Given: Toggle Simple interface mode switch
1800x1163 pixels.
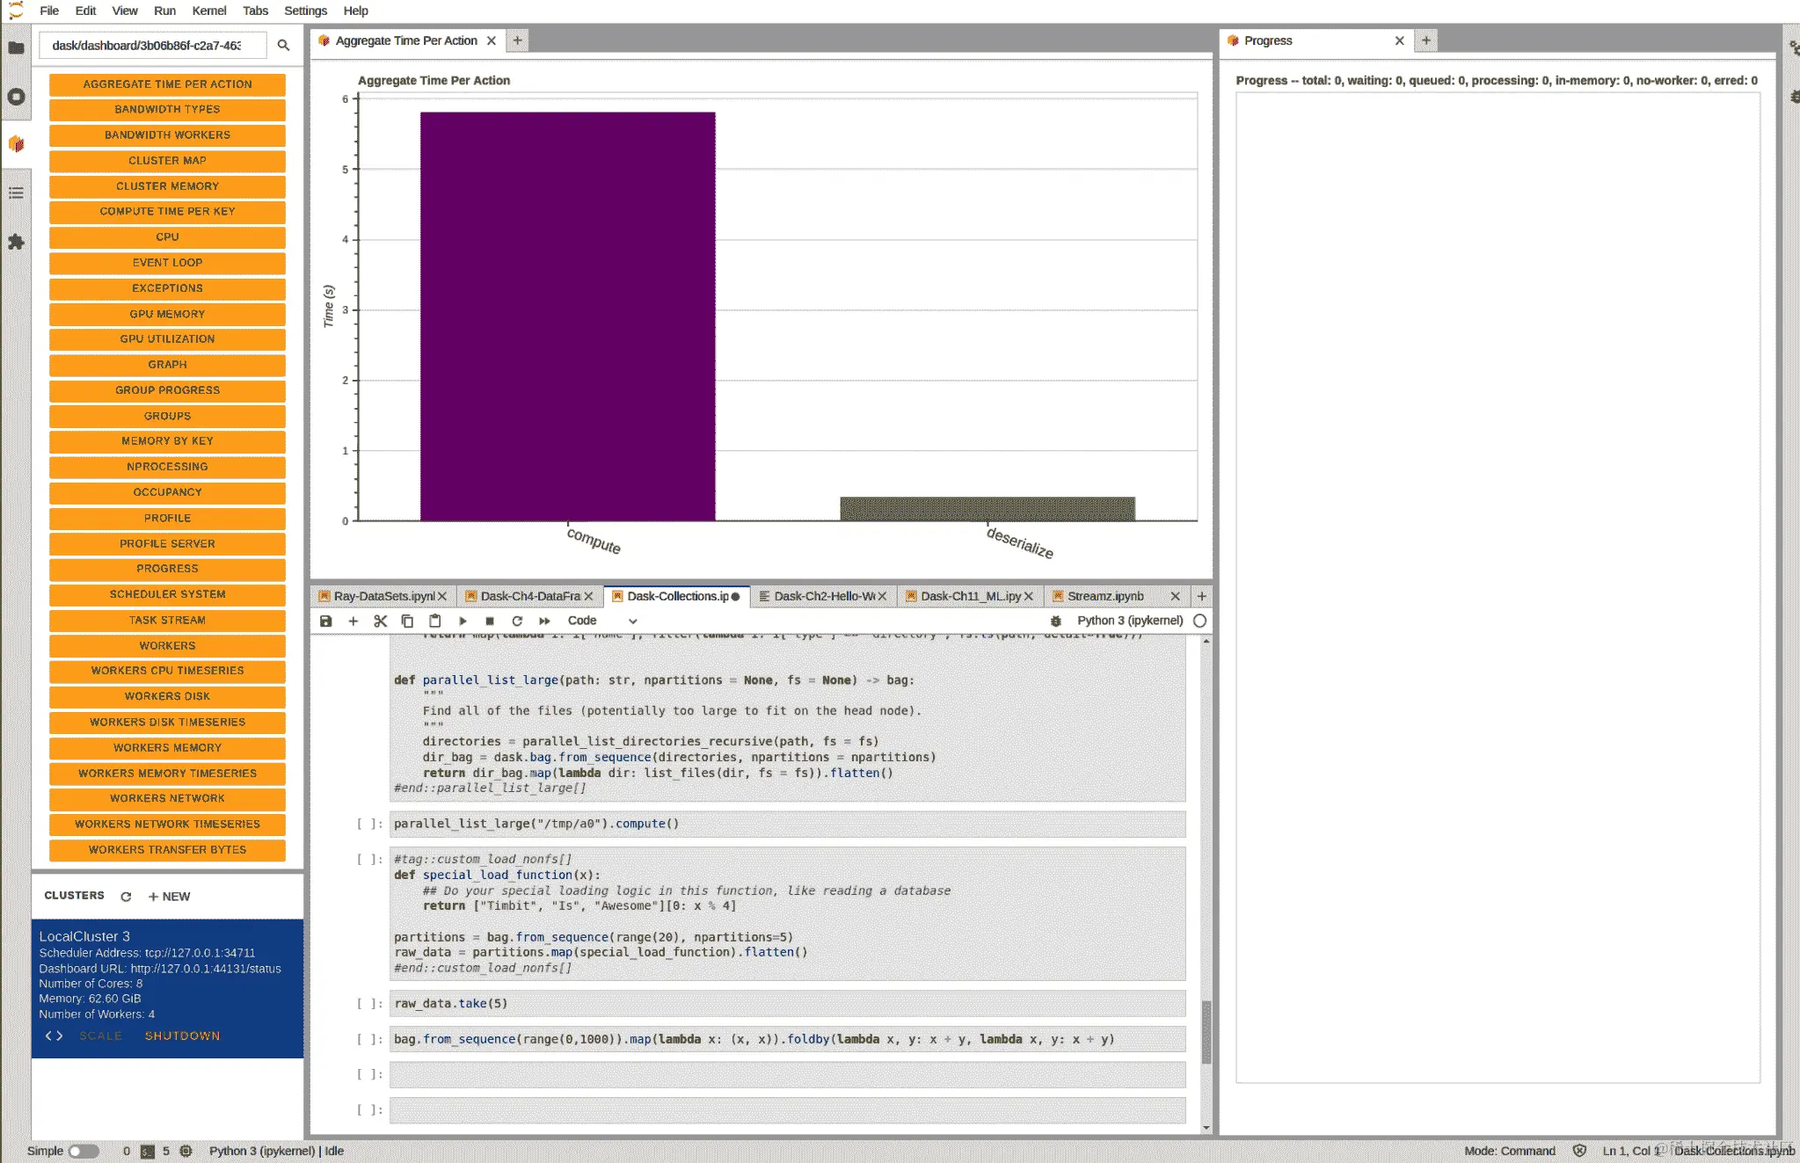Looking at the screenshot, I should 83,1151.
